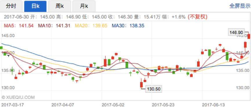Click the 2017-05-23 date axis label

click(163, 105)
